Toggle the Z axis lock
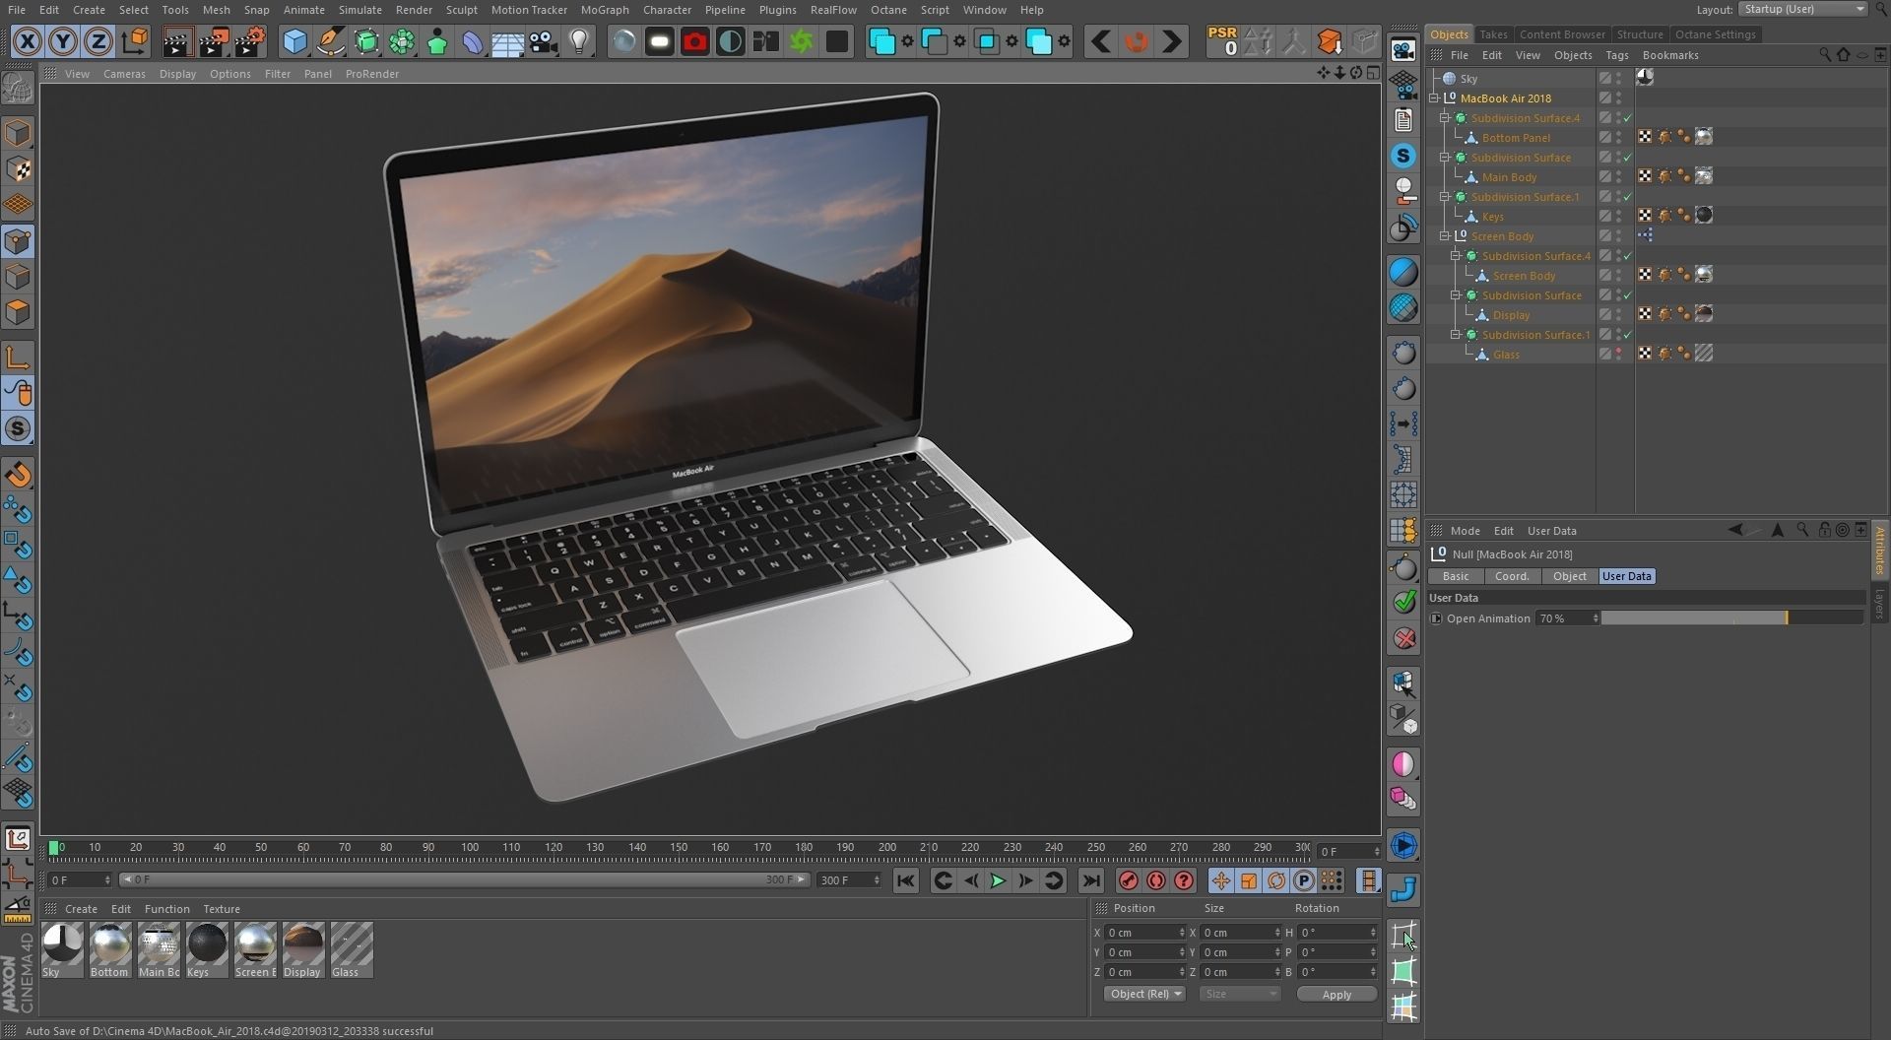This screenshot has height=1040, width=1891. [98, 41]
